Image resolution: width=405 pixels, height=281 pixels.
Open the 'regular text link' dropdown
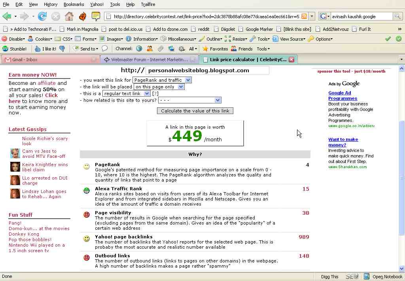pyautogui.click(x=126, y=94)
